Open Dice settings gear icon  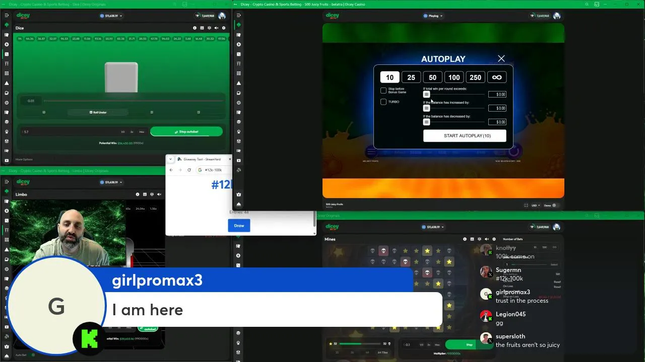pos(224,28)
